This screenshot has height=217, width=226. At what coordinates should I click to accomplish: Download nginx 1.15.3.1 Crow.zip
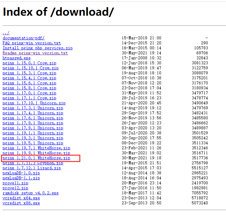click(29, 73)
